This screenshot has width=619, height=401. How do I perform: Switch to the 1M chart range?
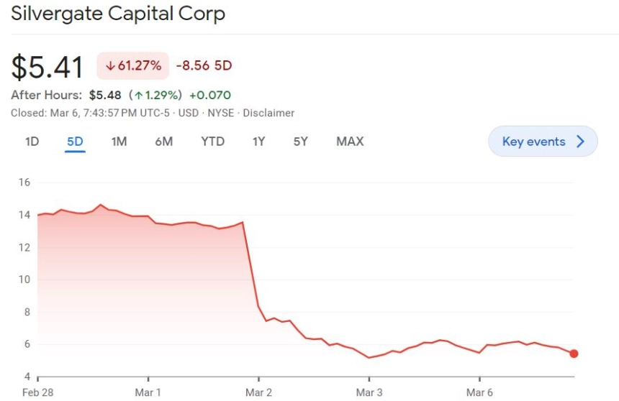[x=119, y=142]
